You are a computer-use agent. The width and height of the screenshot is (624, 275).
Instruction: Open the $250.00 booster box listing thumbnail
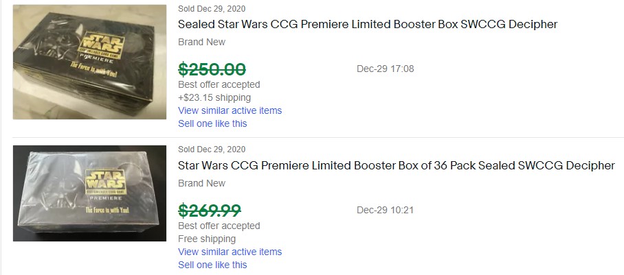(89, 62)
